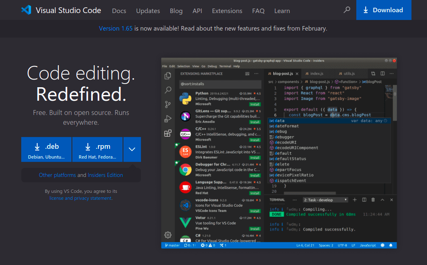Select the FAQ navigation item
This screenshot has width=427, height=265.
tap(258, 11)
